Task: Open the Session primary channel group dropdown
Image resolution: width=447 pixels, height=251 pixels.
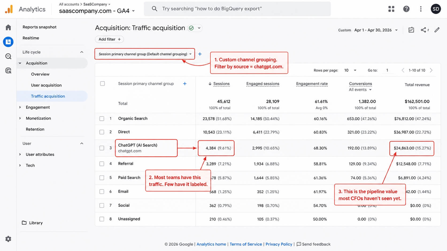Action: tap(145, 54)
